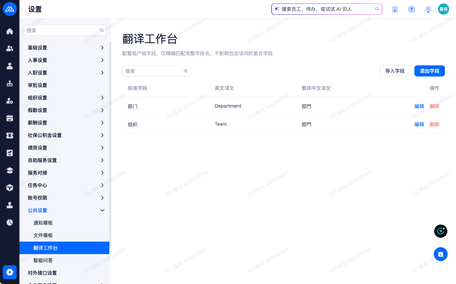Expand 自助服务设置 chevron
The height and width of the screenshot is (284, 456).
point(102,160)
